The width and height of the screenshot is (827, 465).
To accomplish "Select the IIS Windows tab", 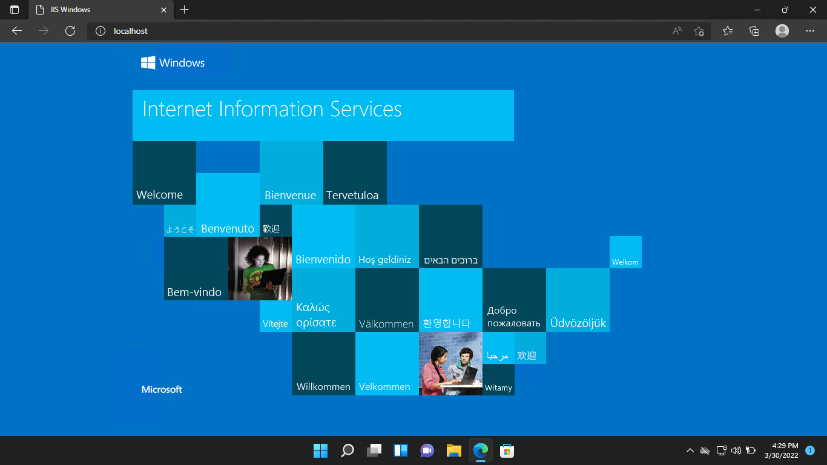I will pos(101,10).
